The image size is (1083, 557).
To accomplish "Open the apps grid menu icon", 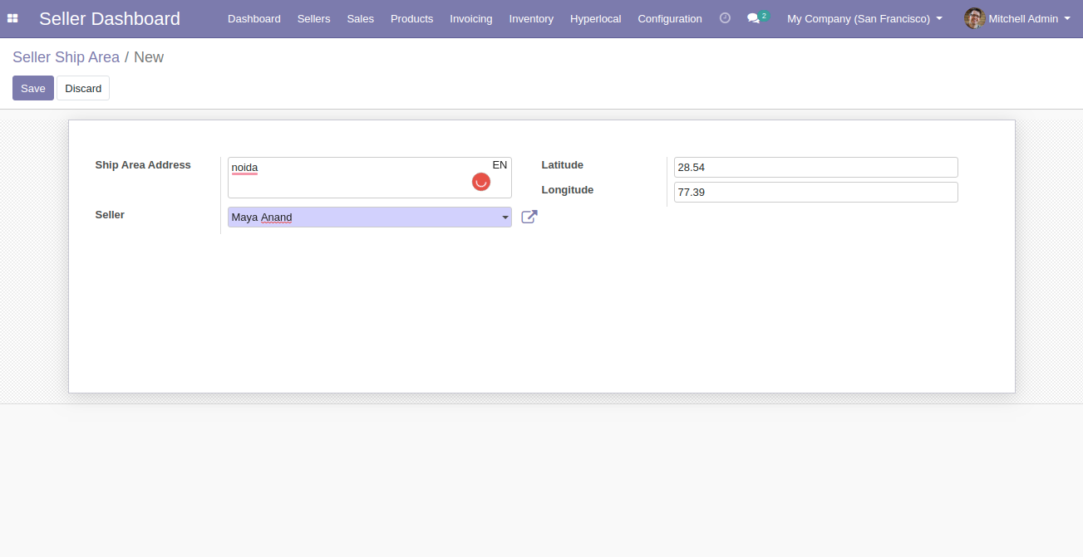I will [12, 18].
